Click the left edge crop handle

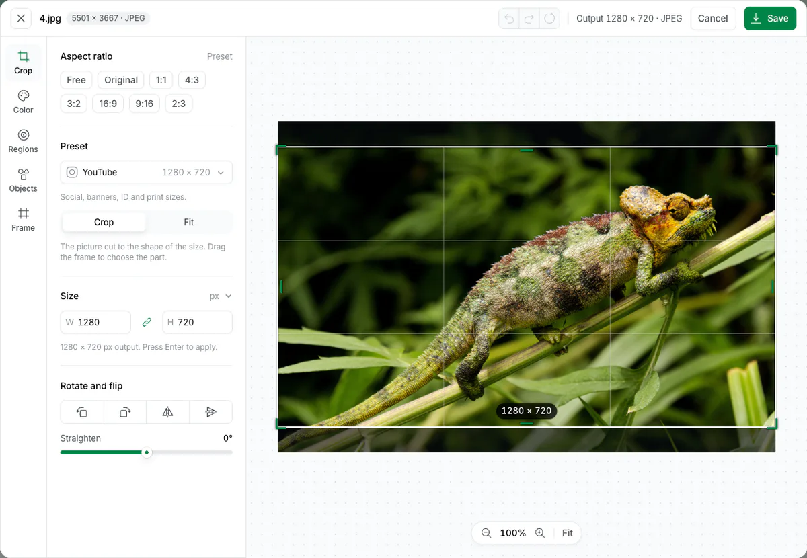tap(281, 286)
